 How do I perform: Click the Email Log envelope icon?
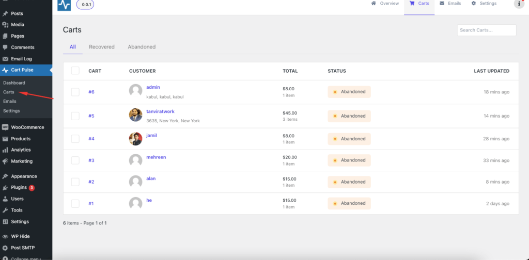click(x=5, y=59)
